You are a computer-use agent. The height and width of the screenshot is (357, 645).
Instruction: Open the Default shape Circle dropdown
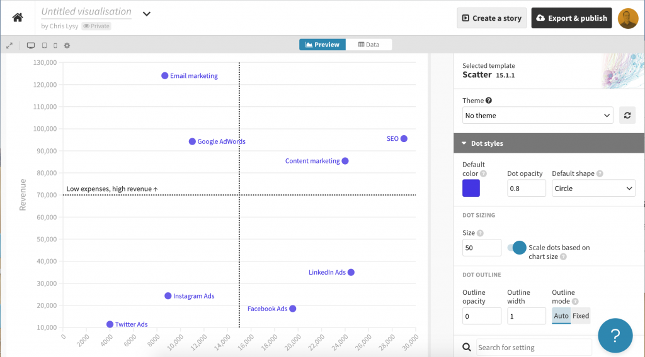pos(593,189)
